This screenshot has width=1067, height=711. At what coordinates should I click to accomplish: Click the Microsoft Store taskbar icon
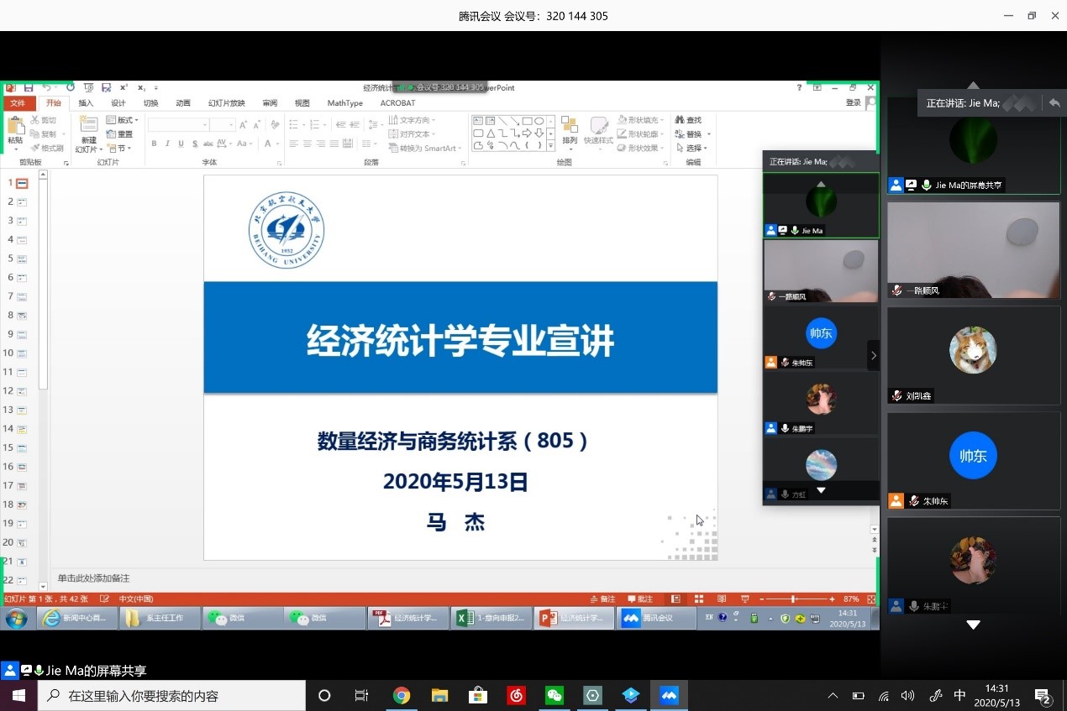click(x=478, y=696)
